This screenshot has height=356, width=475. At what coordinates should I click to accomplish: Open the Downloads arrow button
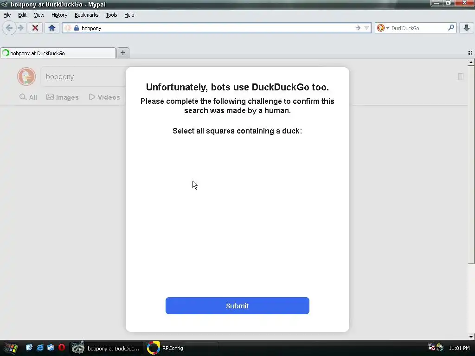467,28
